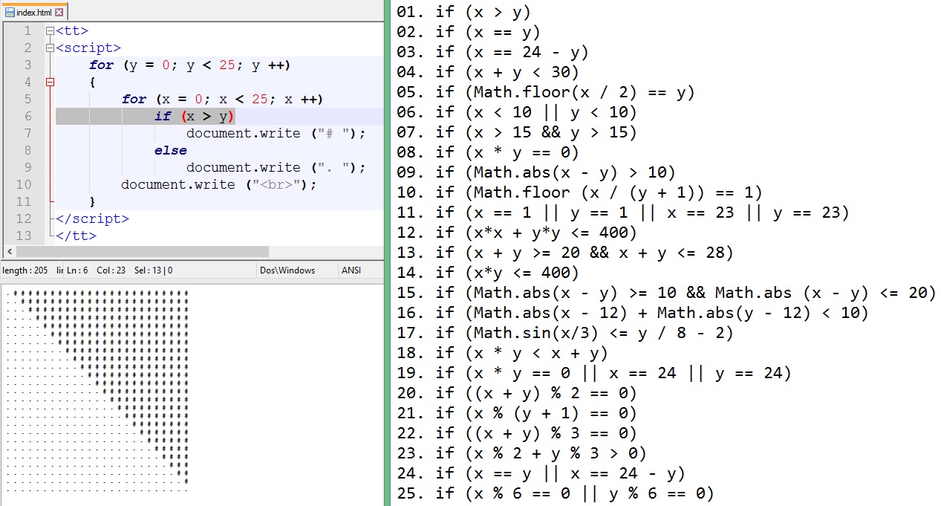941x506 pixels.
Task: Click list item '12. if (x*x + y*y <= 400)'
Action: 517,233
